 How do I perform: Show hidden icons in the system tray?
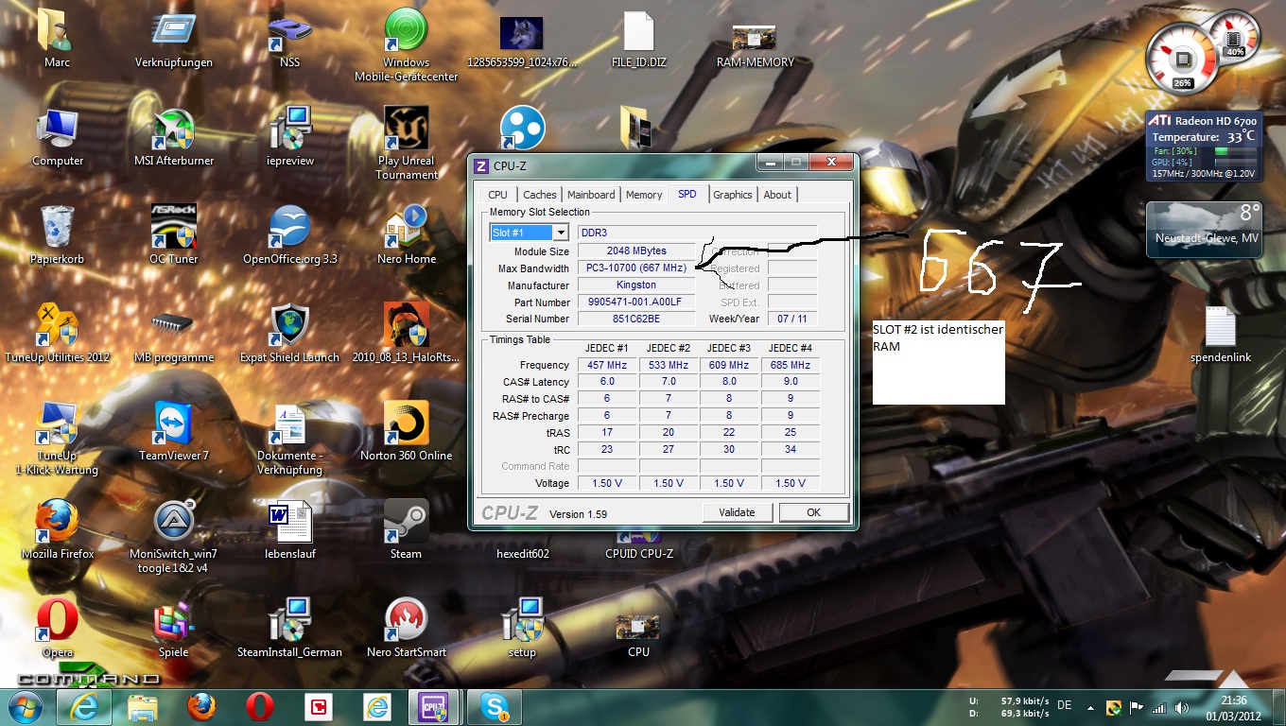click(1091, 707)
